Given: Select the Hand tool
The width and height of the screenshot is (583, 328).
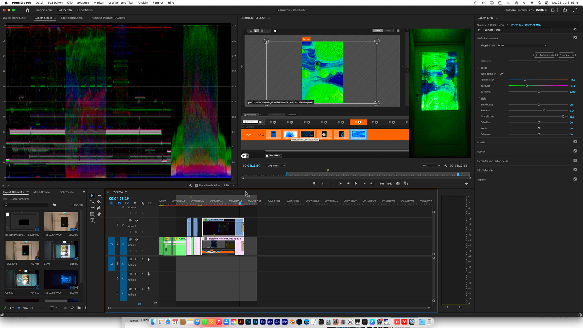Looking at the screenshot, I should 99,214.
